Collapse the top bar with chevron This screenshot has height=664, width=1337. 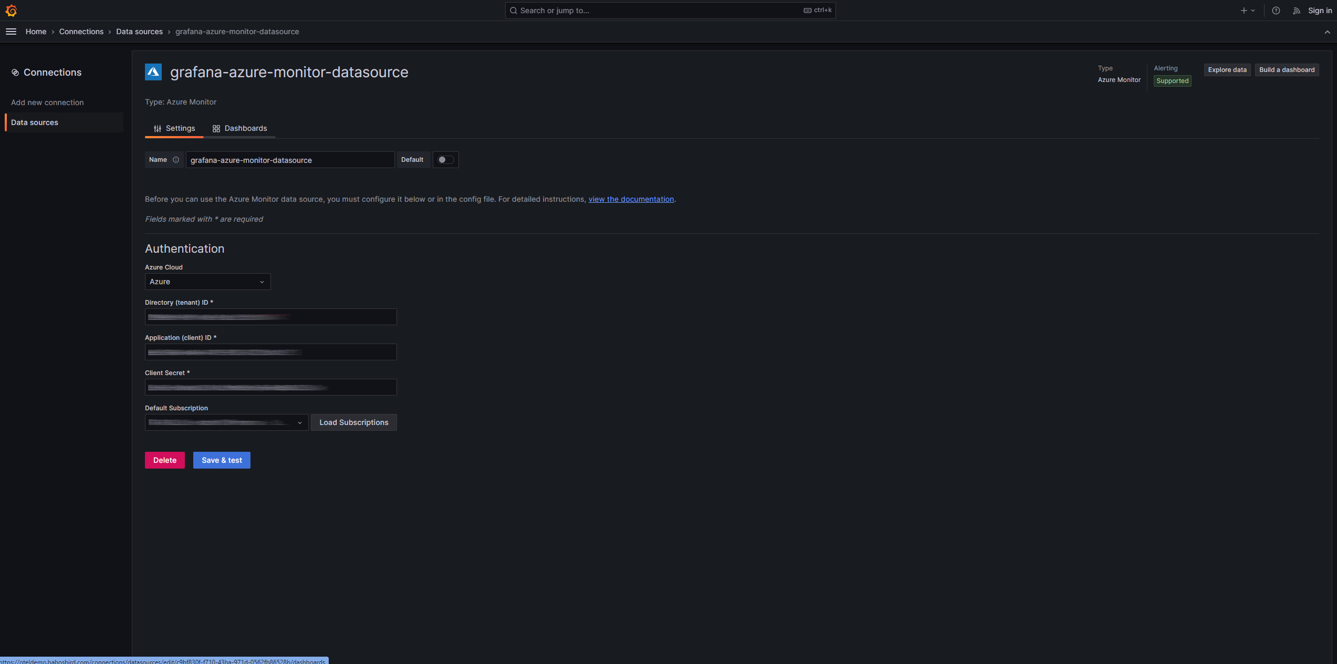click(1327, 32)
